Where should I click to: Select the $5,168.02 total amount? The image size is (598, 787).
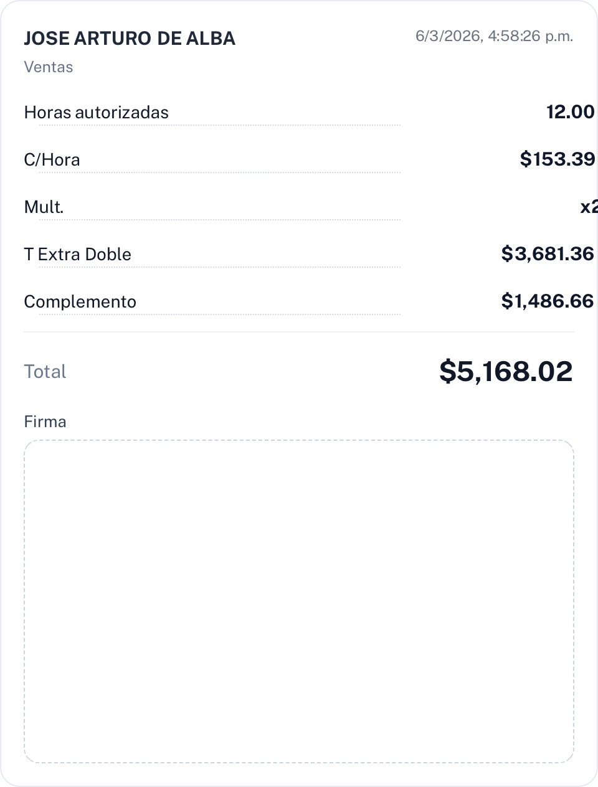506,371
